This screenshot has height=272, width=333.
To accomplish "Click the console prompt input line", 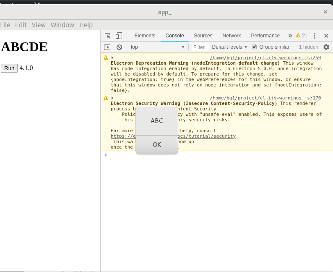I will [x=219, y=155].
